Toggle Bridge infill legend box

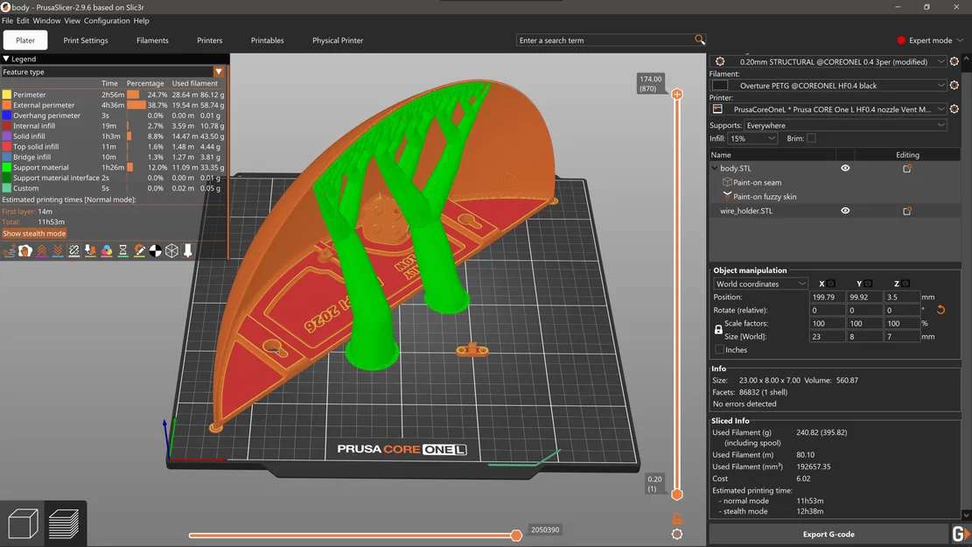(7, 157)
